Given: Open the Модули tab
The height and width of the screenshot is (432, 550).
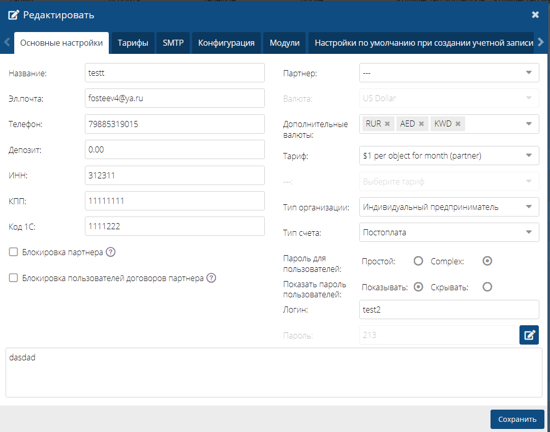Looking at the screenshot, I should (x=285, y=43).
